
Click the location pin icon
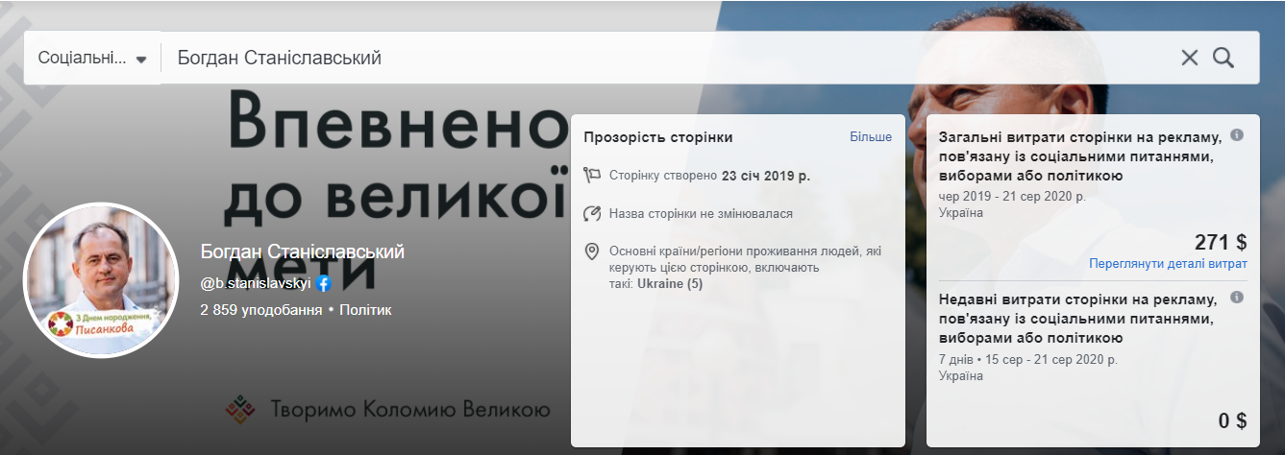tap(592, 251)
